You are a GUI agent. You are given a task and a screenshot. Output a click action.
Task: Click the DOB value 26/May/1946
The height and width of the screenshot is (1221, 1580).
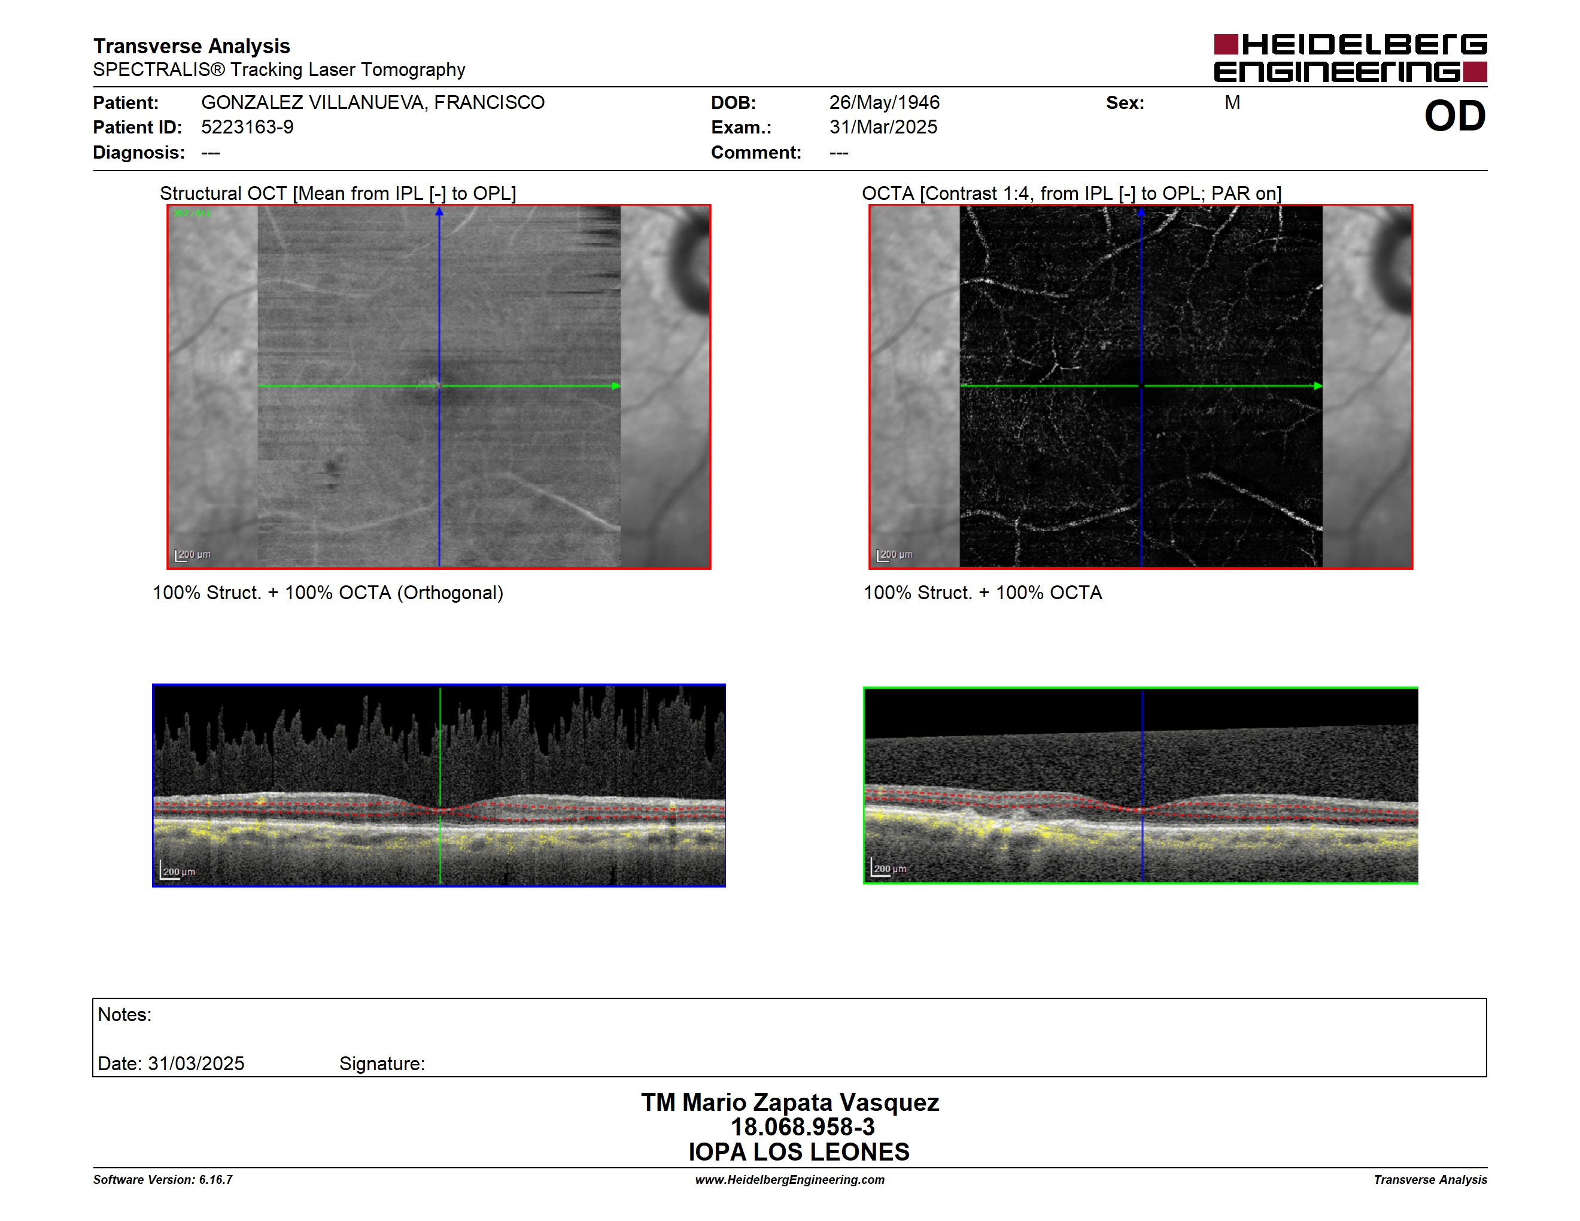pos(885,103)
